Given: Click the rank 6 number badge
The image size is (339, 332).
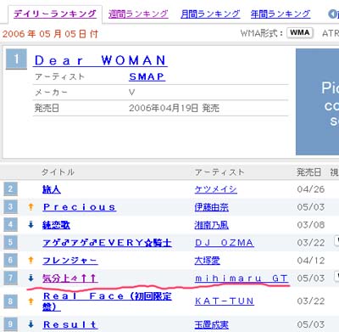Looking at the screenshot, I should pos(10,261).
